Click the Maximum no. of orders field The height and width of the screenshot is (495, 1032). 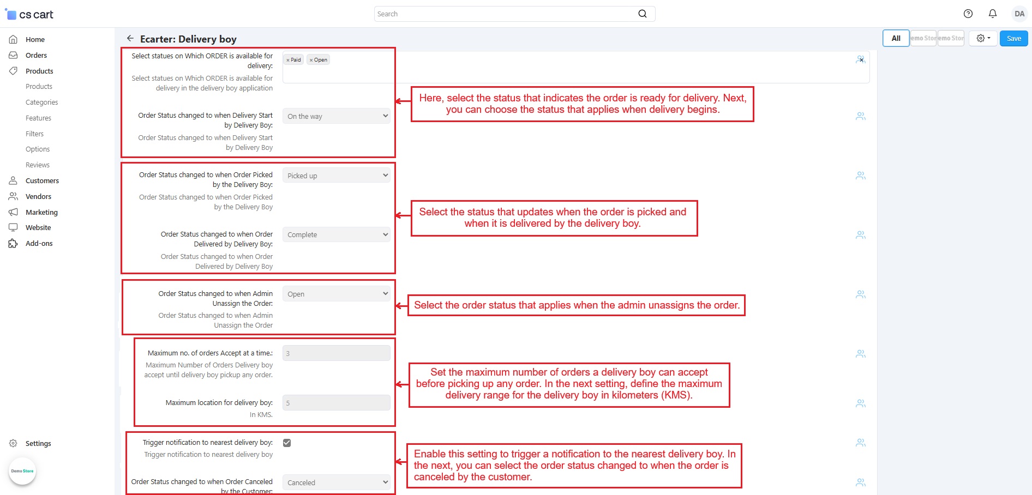[x=336, y=353]
